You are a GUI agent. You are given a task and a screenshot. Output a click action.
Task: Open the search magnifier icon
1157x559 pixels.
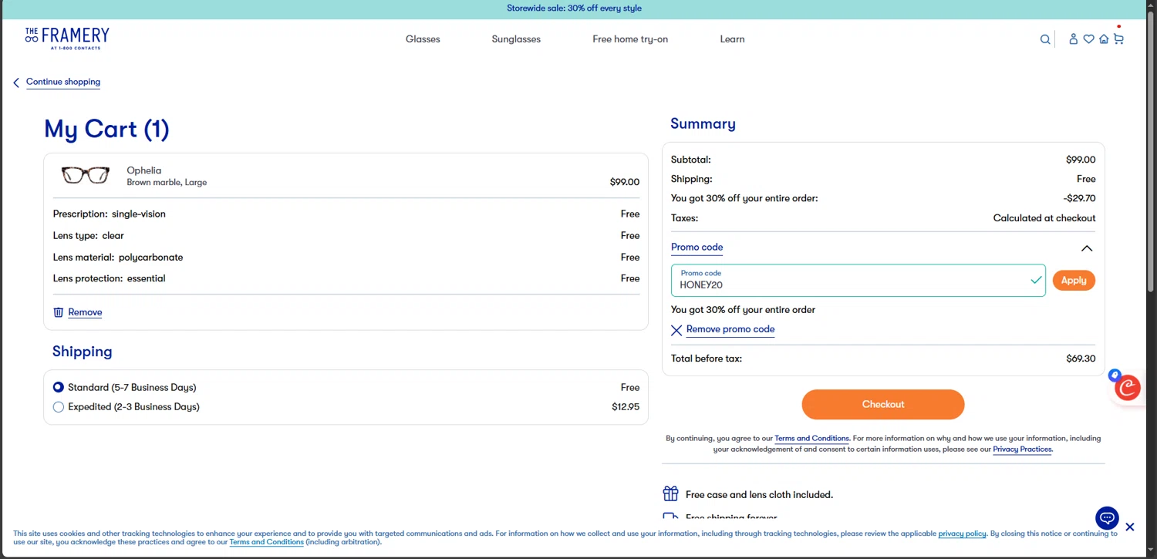[x=1045, y=39]
